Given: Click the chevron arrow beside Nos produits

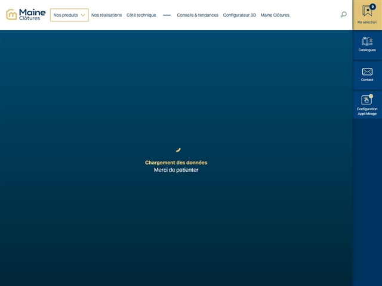Looking at the screenshot, I should (83, 15).
